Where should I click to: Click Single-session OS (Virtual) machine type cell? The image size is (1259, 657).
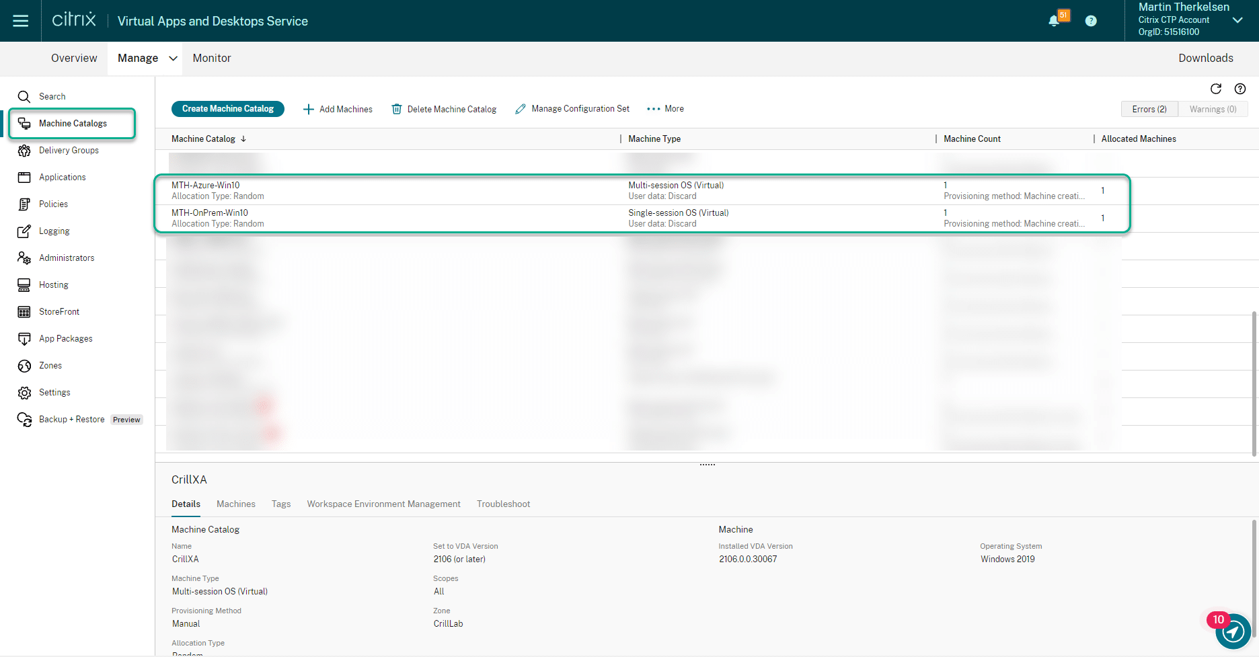click(679, 213)
